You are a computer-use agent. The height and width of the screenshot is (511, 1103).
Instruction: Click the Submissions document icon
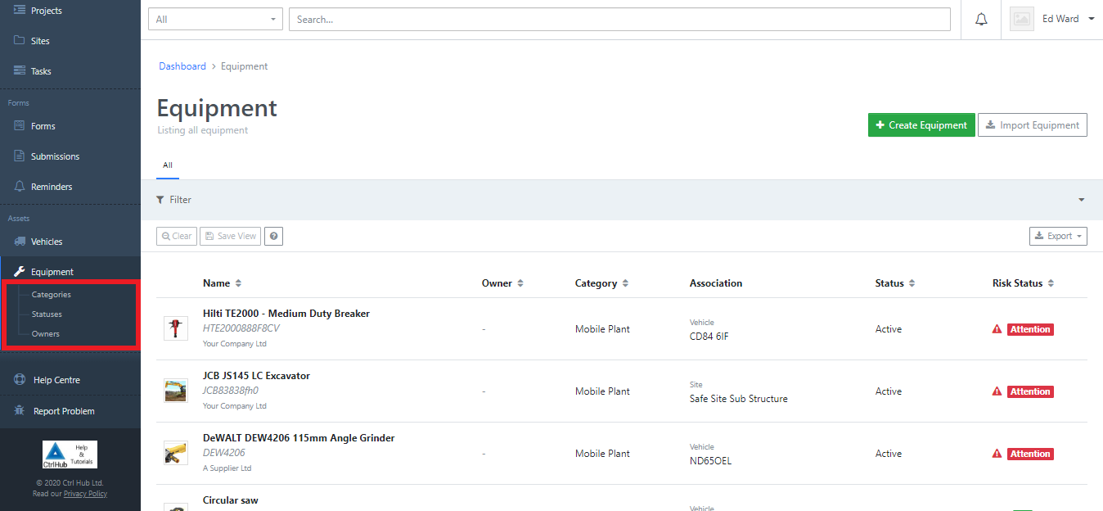pos(20,156)
